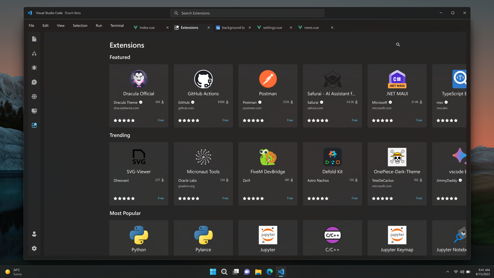Click the Defold Kit logo

(x=332, y=157)
